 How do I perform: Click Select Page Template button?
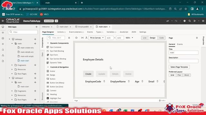coord(179,67)
